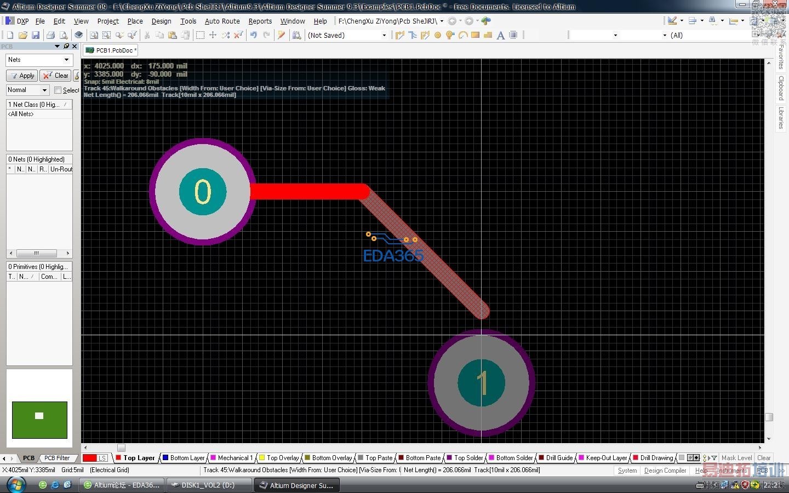Click the Place Fill rectangle icon
Viewport: 789px width, 493px height.
coord(475,35)
